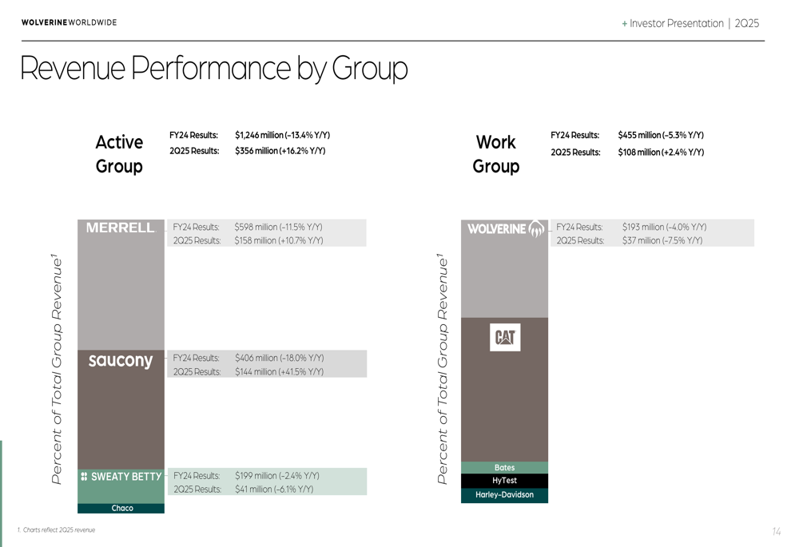This screenshot has height=547, width=799.
Task: Click '$1,246 million (-13.4% Y/Y)' value
Action: click(x=282, y=135)
